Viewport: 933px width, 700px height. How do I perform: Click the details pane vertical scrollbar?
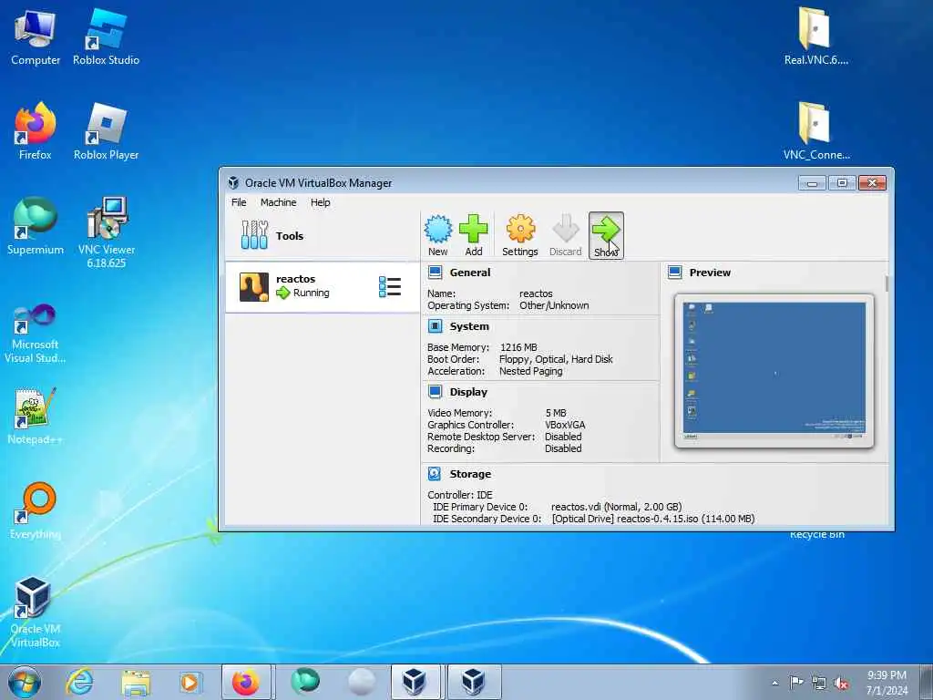pyautogui.click(x=887, y=283)
